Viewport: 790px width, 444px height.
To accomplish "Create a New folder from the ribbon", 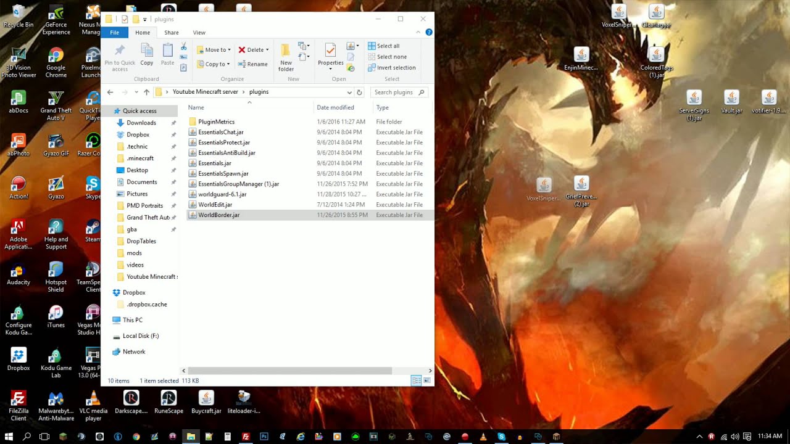I will pos(286,57).
